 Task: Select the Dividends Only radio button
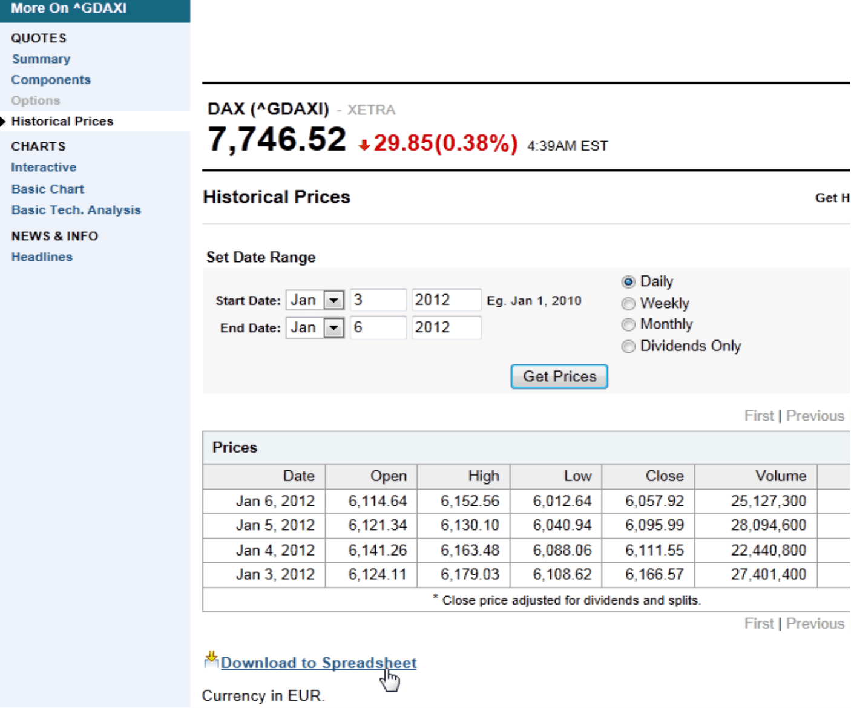pyautogui.click(x=628, y=346)
